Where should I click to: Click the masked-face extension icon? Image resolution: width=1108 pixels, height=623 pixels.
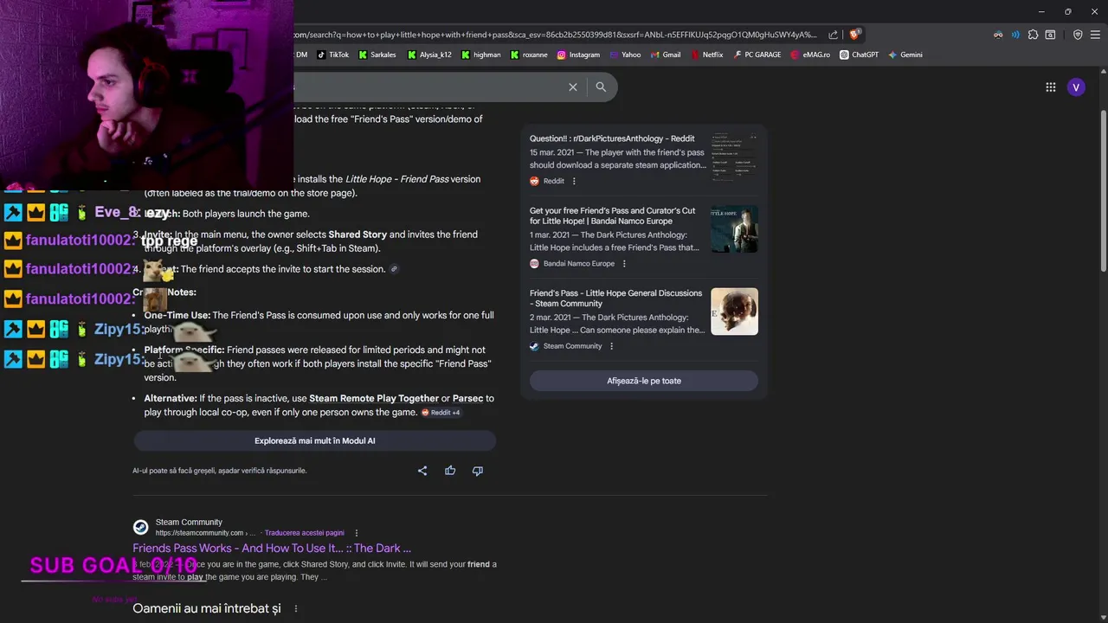(x=998, y=35)
